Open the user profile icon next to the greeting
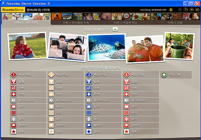201x140 pixels. (171, 10)
